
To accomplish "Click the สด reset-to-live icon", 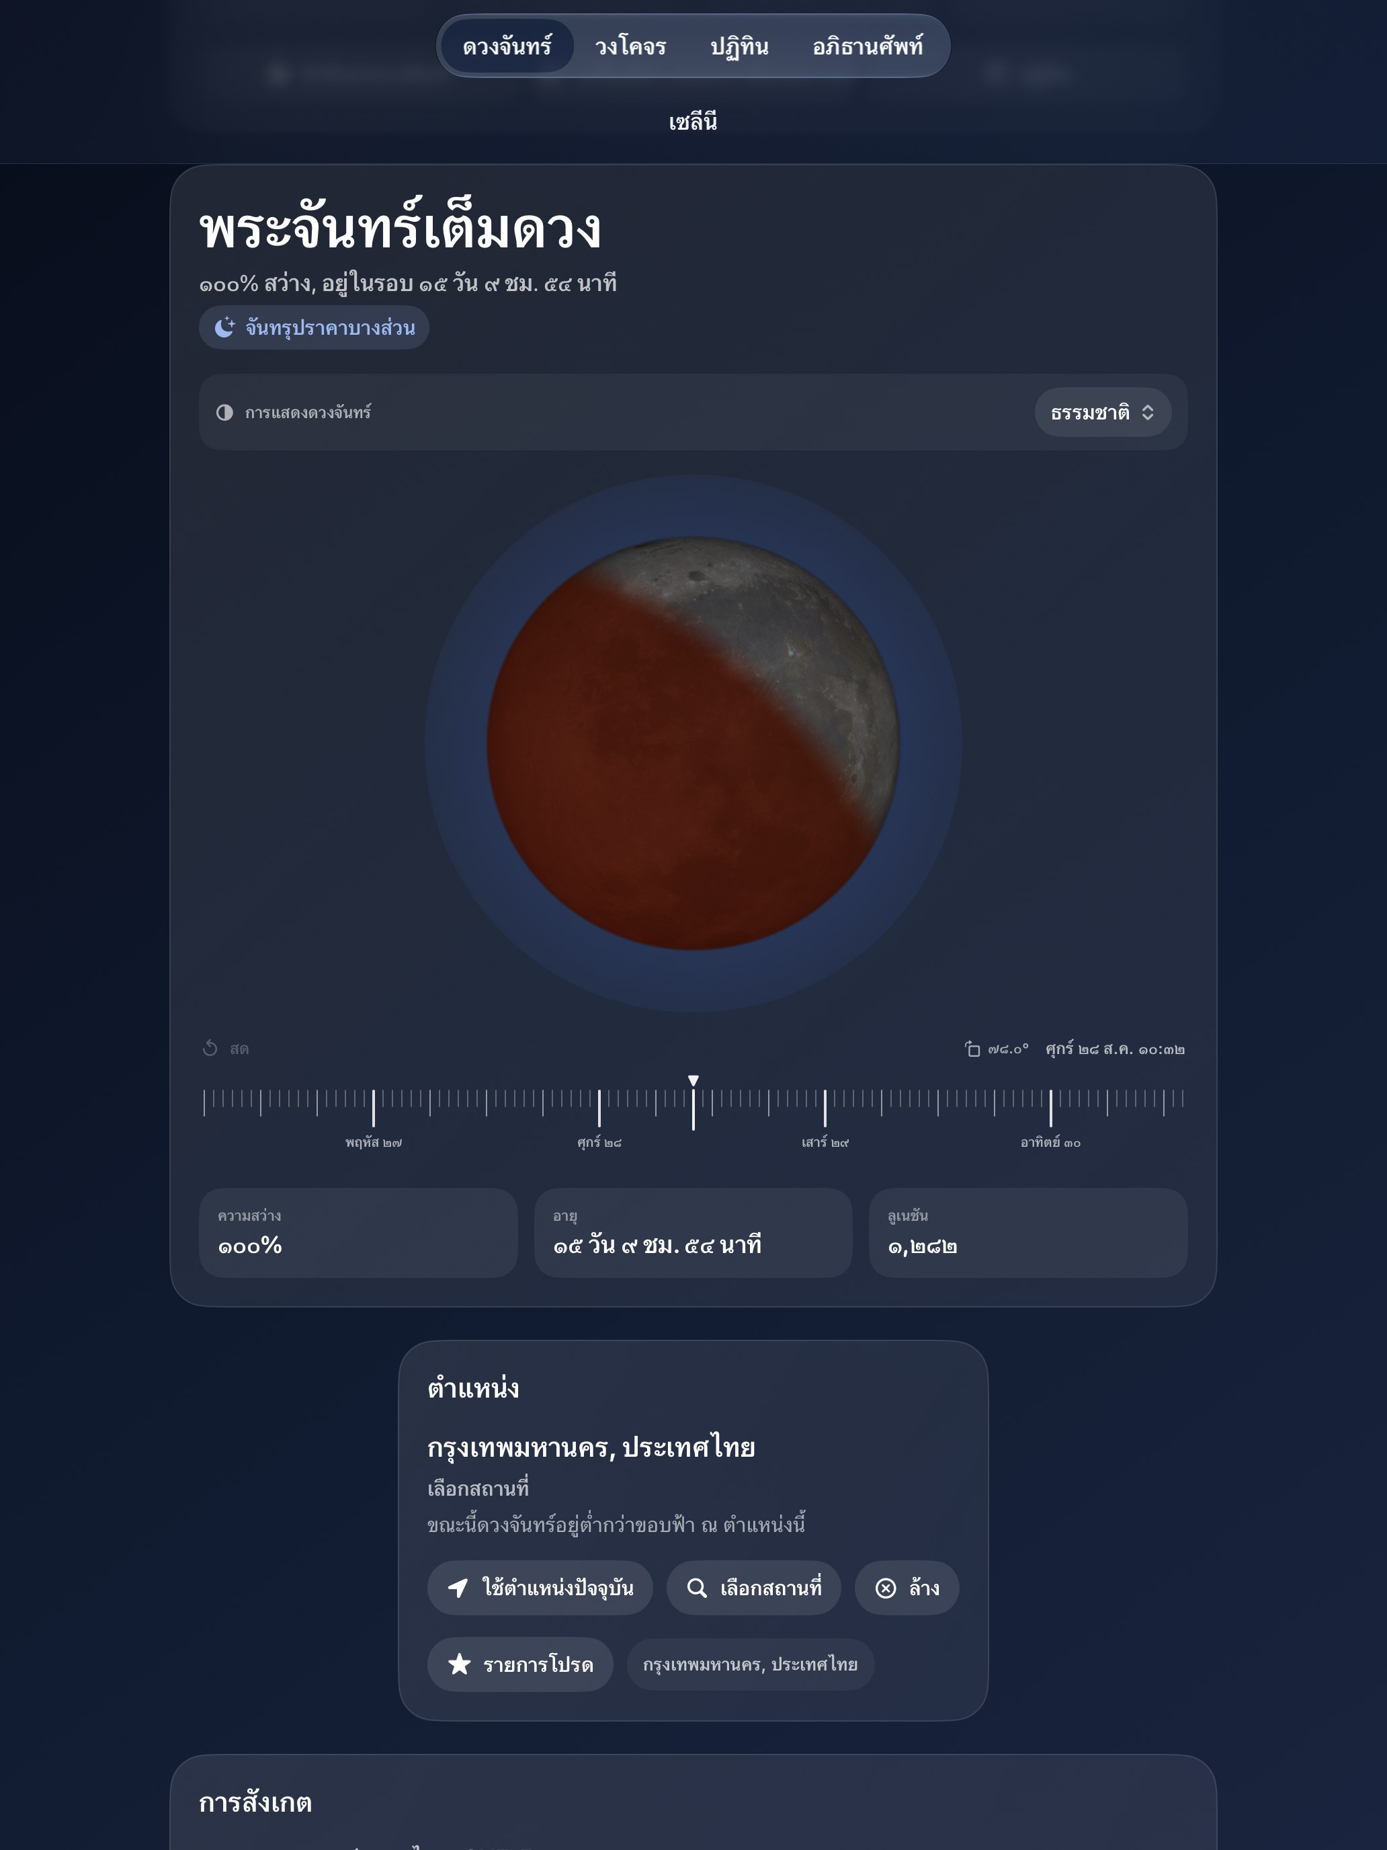I will pos(210,1048).
